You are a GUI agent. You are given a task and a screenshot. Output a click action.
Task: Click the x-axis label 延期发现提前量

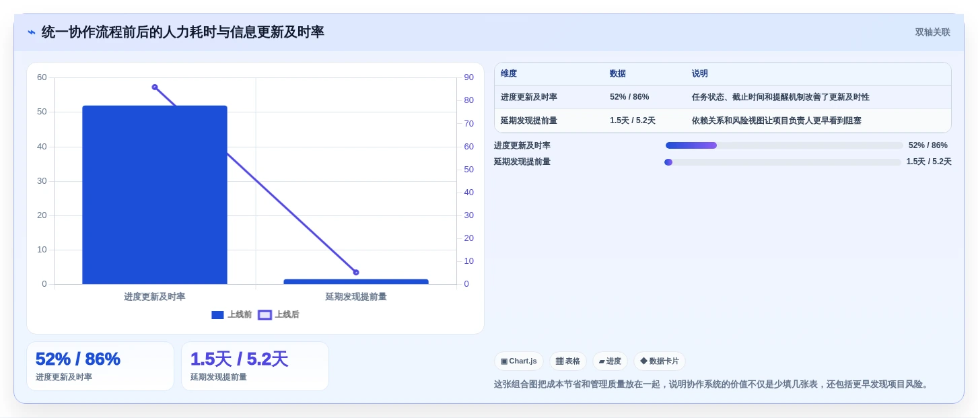click(356, 297)
